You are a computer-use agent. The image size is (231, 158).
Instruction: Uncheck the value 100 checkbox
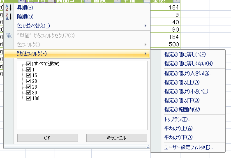tap(29, 98)
